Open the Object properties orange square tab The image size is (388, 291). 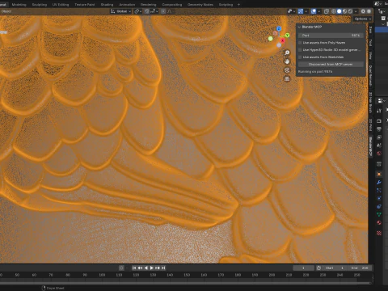pos(379,175)
